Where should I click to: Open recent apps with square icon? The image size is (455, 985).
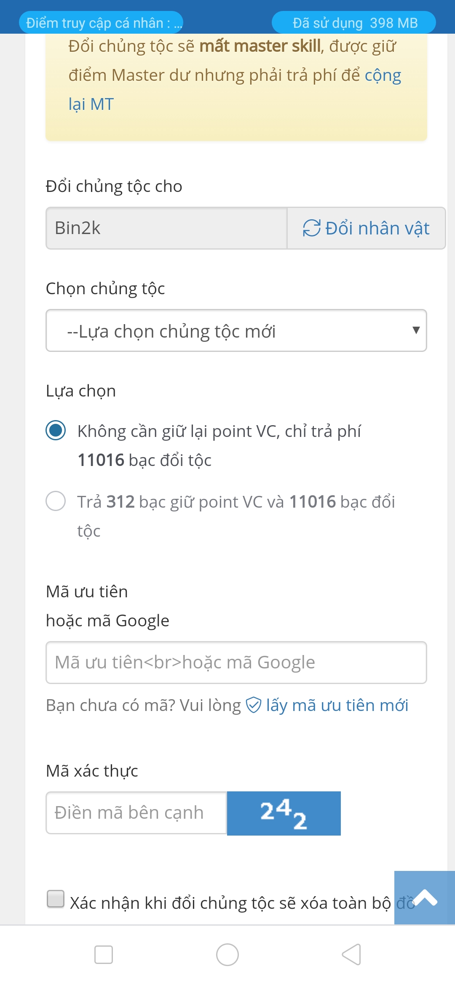point(104,955)
